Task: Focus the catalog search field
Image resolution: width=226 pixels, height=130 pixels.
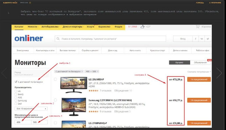Action: click(110, 39)
